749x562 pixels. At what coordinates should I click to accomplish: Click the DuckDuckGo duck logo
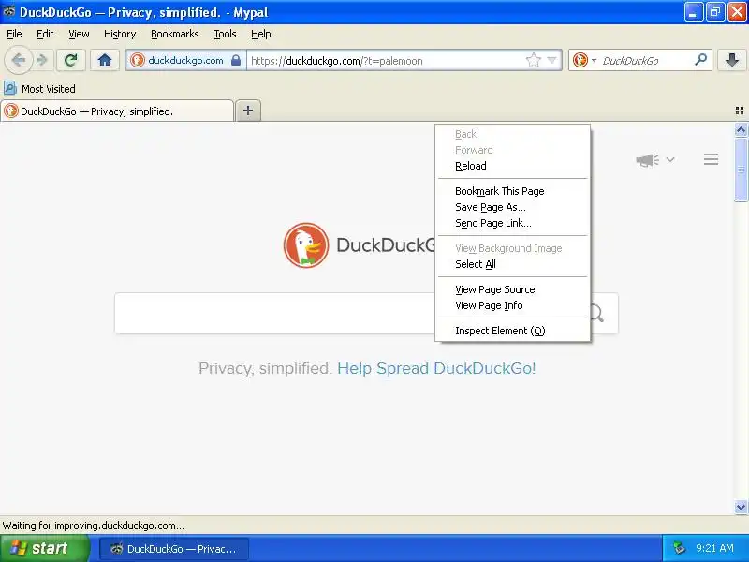(x=306, y=245)
